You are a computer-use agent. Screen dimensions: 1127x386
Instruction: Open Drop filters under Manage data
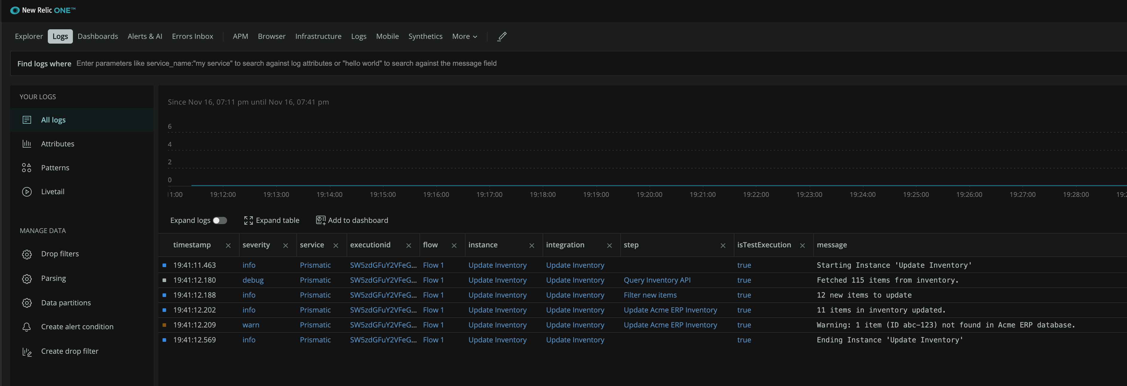pyautogui.click(x=60, y=253)
